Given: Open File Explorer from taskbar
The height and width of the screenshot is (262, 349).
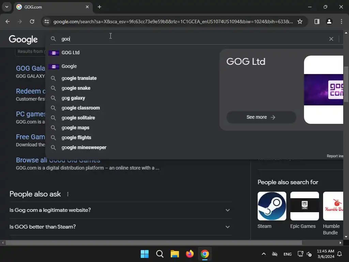Looking at the screenshot, I should pyautogui.click(x=175, y=254).
